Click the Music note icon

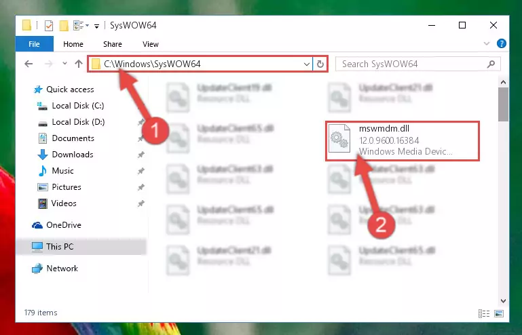tap(43, 171)
